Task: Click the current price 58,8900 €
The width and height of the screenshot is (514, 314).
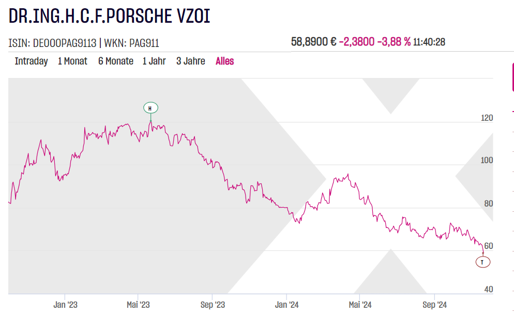Action: 313,42
